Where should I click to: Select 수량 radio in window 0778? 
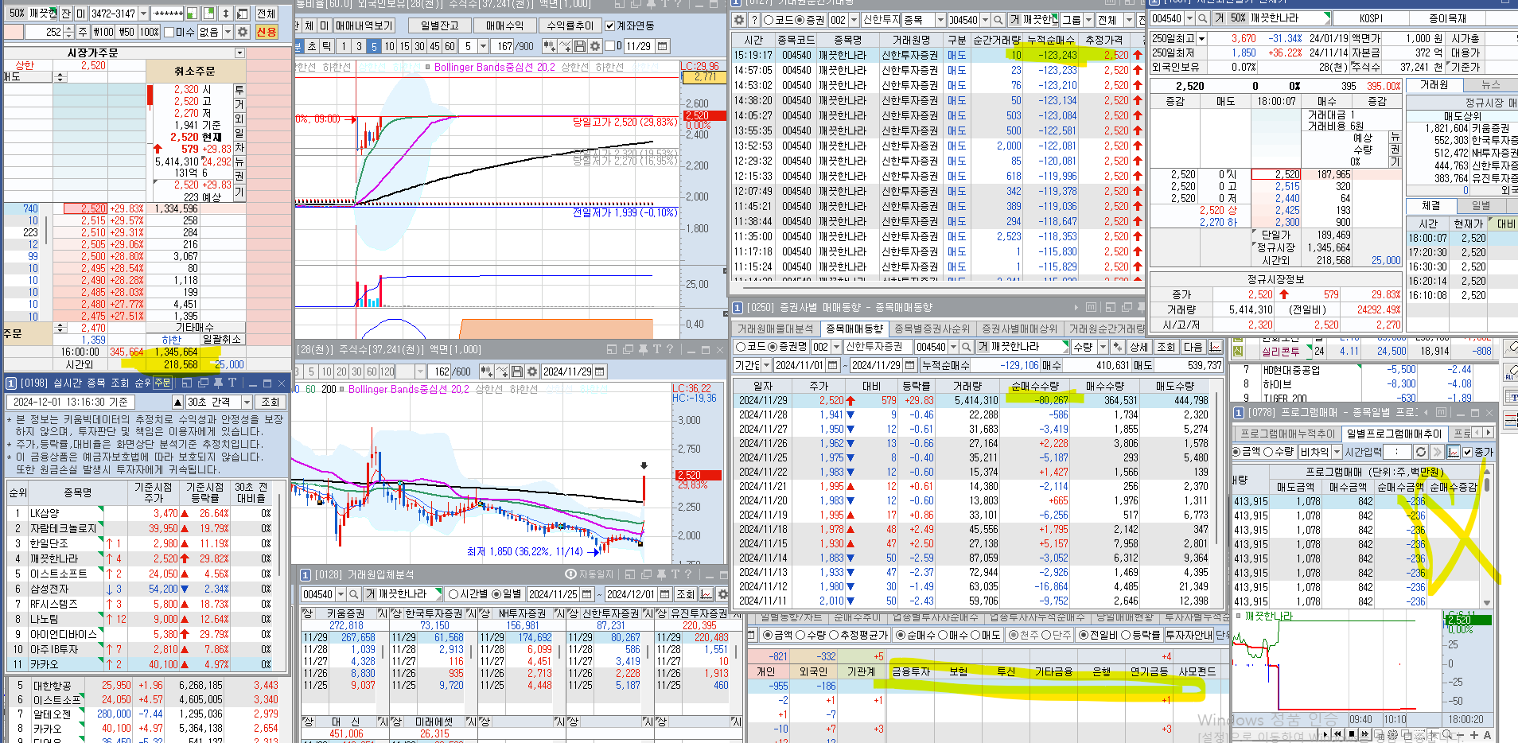[x=1268, y=452]
